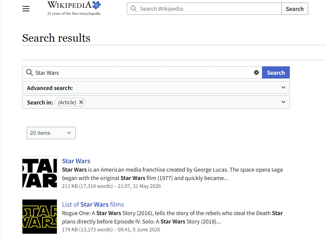Viewport: 326px width, 241px height.
Task: Open the hamburger main menu
Action: (x=26, y=9)
